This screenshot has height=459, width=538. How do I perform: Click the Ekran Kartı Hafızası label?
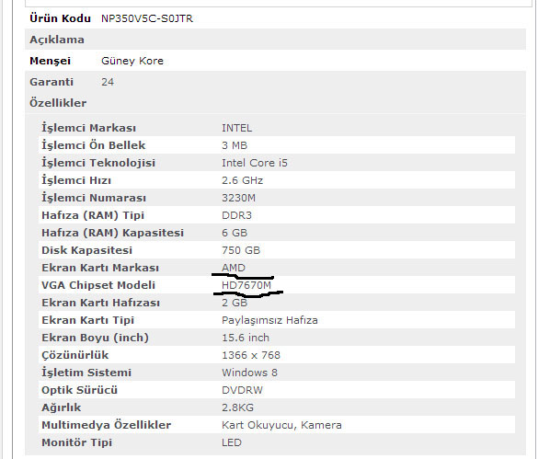click(x=100, y=303)
